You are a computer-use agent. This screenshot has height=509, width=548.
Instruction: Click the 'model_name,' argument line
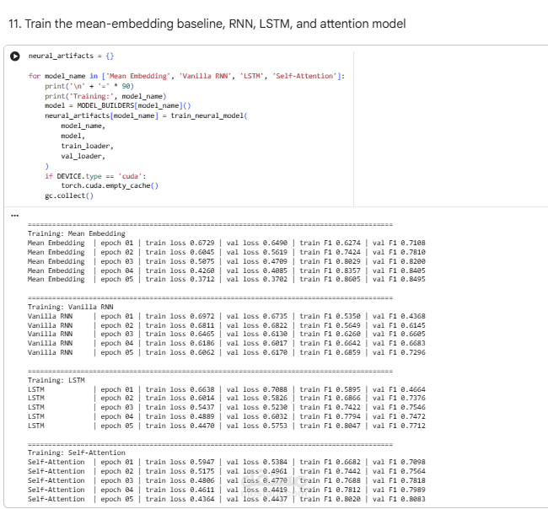click(83, 126)
